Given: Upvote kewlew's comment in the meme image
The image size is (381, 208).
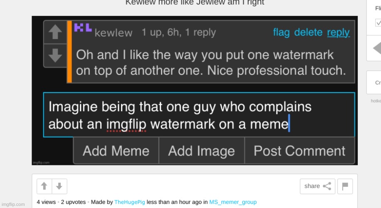Looking at the screenshot, I should (x=55, y=32).
